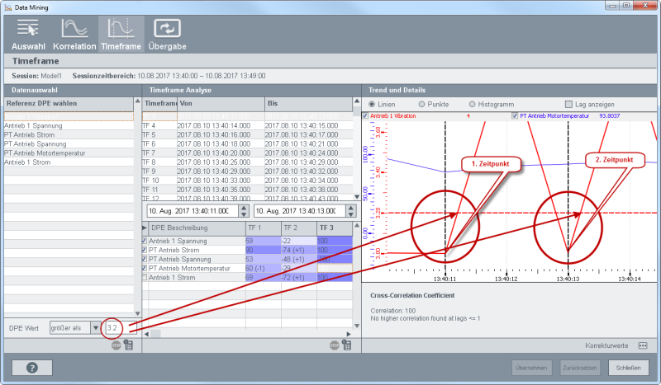This screenshot has height=385, width=661.
Task: Click stop icon under Datenauswahl panel
Action: point(117,346)
